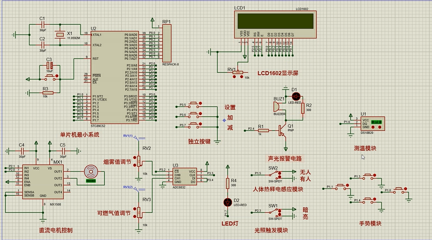Select the X1 crystal oscillator
Image resolution: width=432 pixels, height=240 pixels.
tap(59, 37)
